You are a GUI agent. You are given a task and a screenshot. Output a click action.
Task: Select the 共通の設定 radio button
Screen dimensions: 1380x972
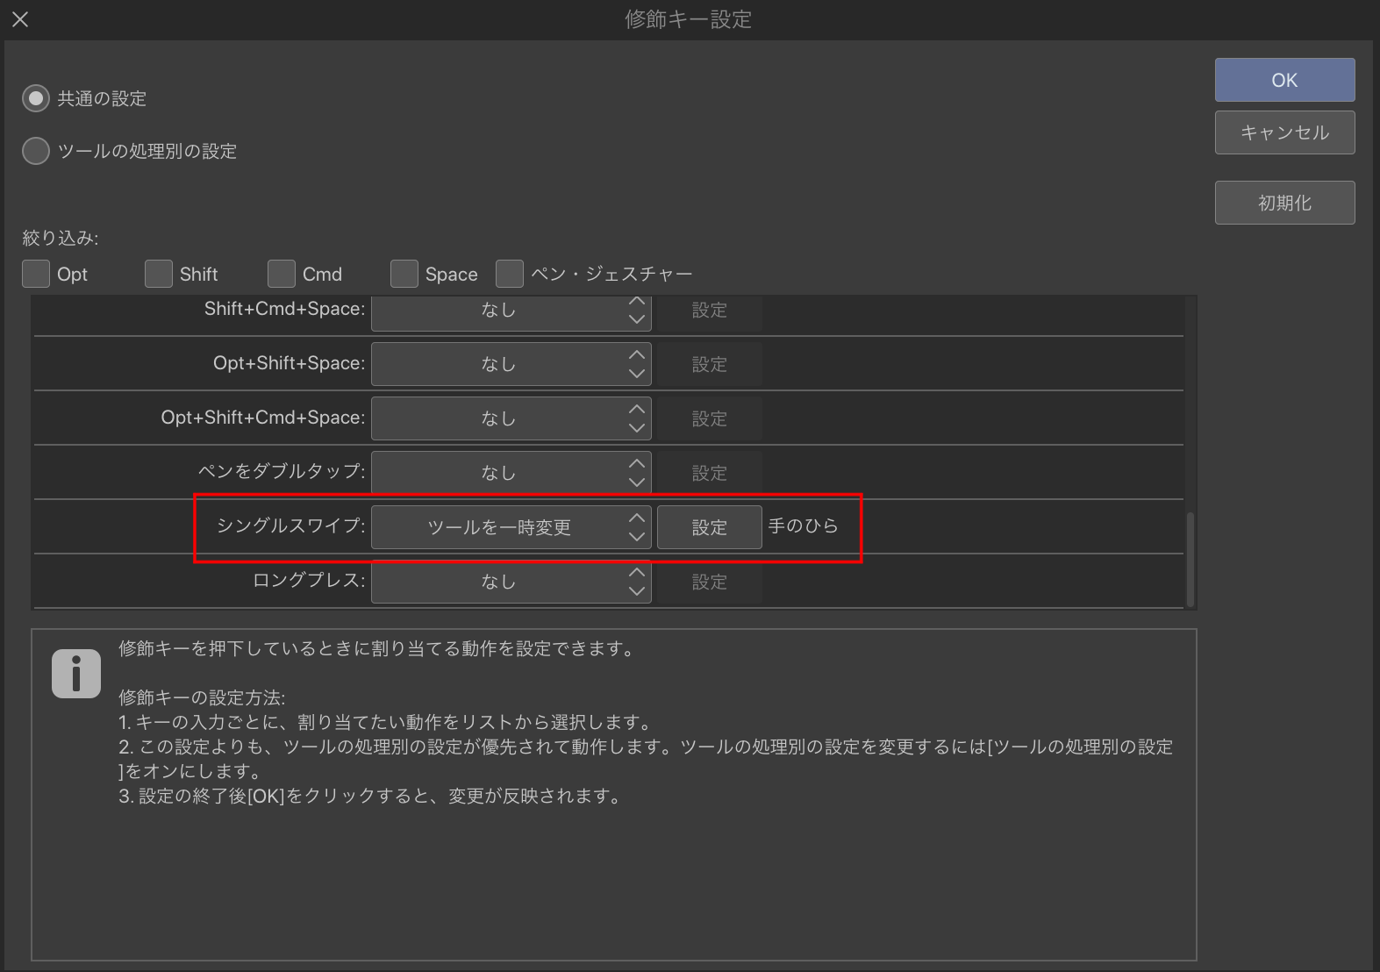[x=36, y=98]
